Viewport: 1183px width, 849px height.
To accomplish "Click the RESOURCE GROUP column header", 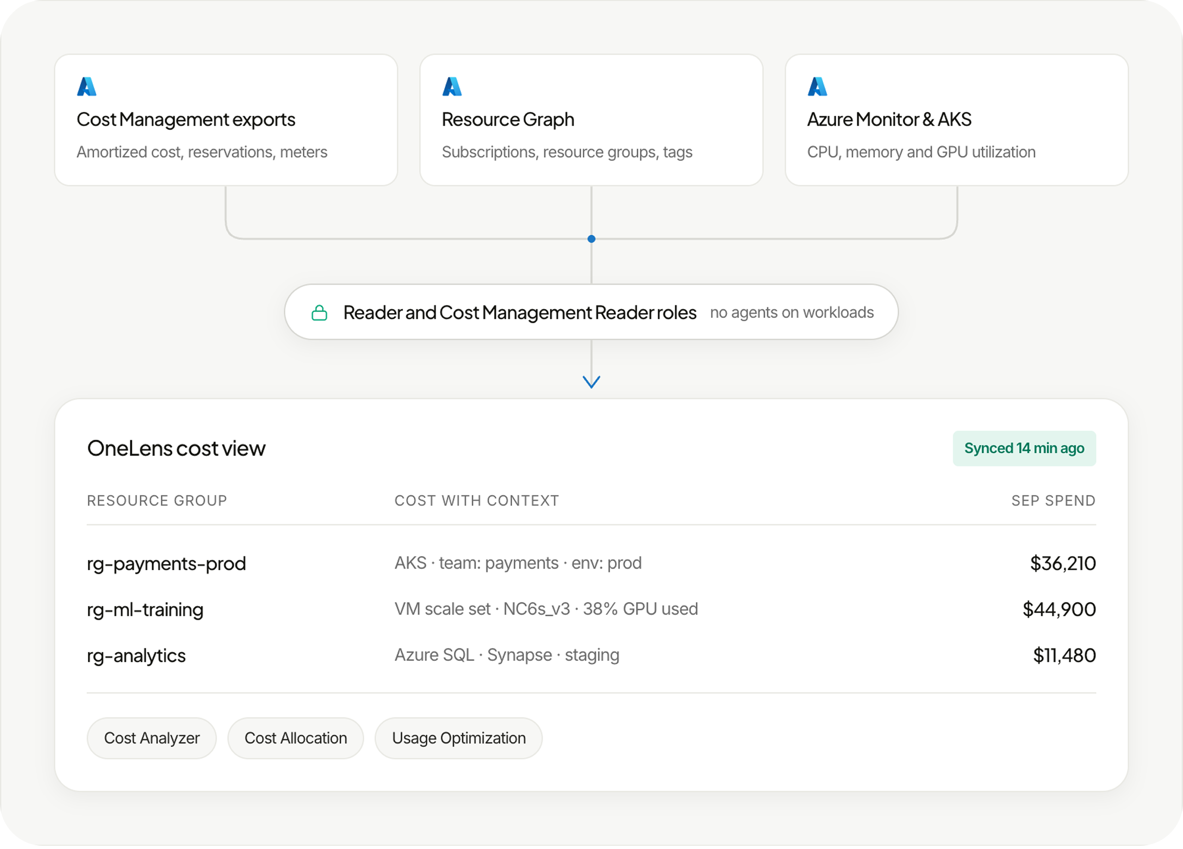I will point(157,501).
